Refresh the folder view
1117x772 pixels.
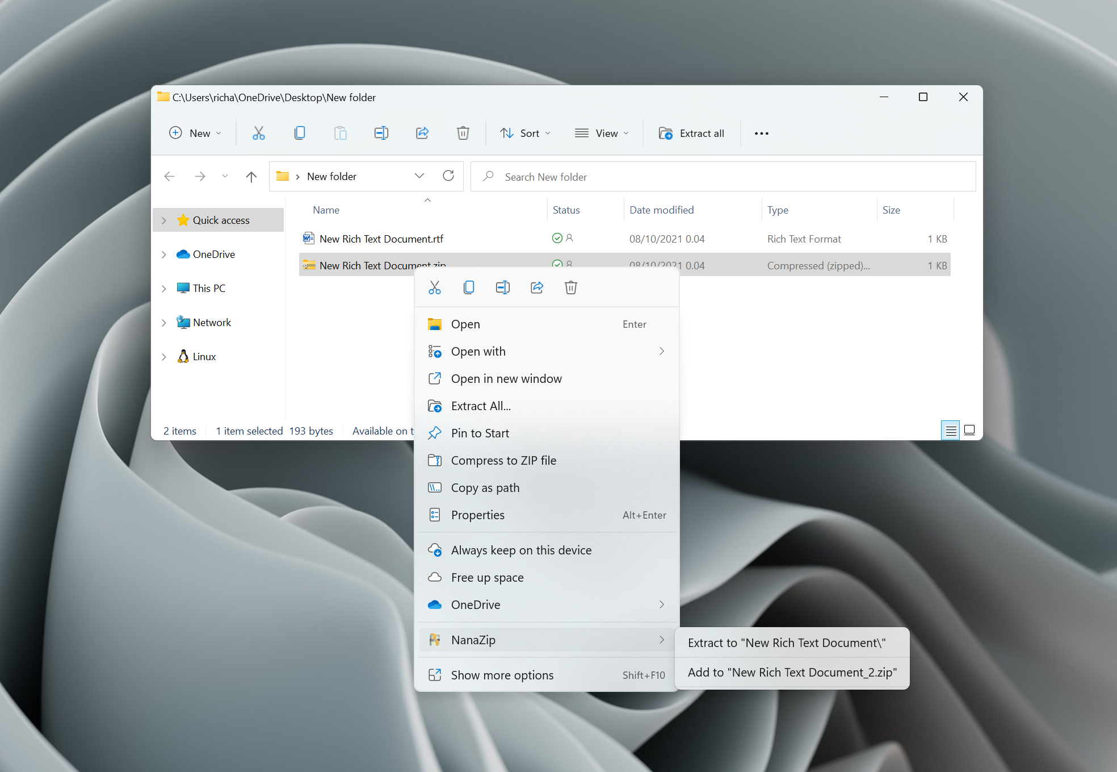[x=448, y=176]
